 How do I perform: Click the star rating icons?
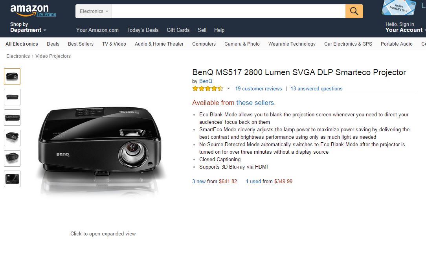coord(208,88)
